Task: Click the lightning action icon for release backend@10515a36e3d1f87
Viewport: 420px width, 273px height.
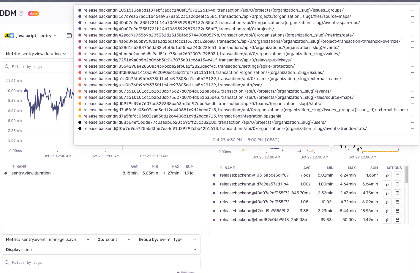Action: click(x=387, y=175)
